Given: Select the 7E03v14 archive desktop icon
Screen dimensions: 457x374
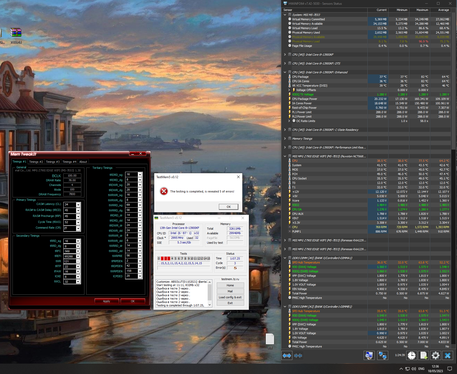Looking at the screenshot, I should point(16,35).
